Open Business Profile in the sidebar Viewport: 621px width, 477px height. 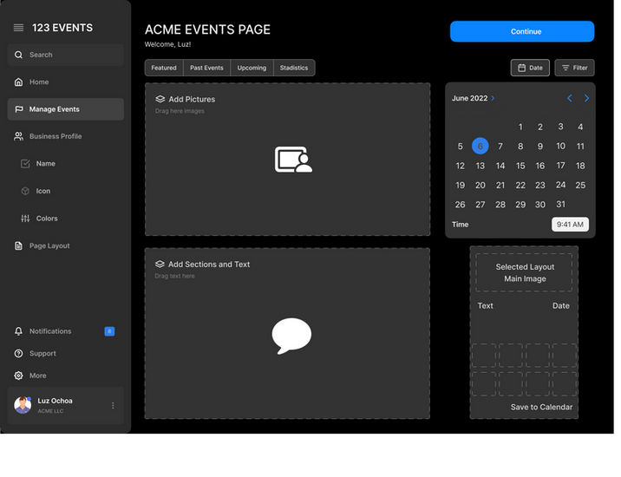(66, 136)
